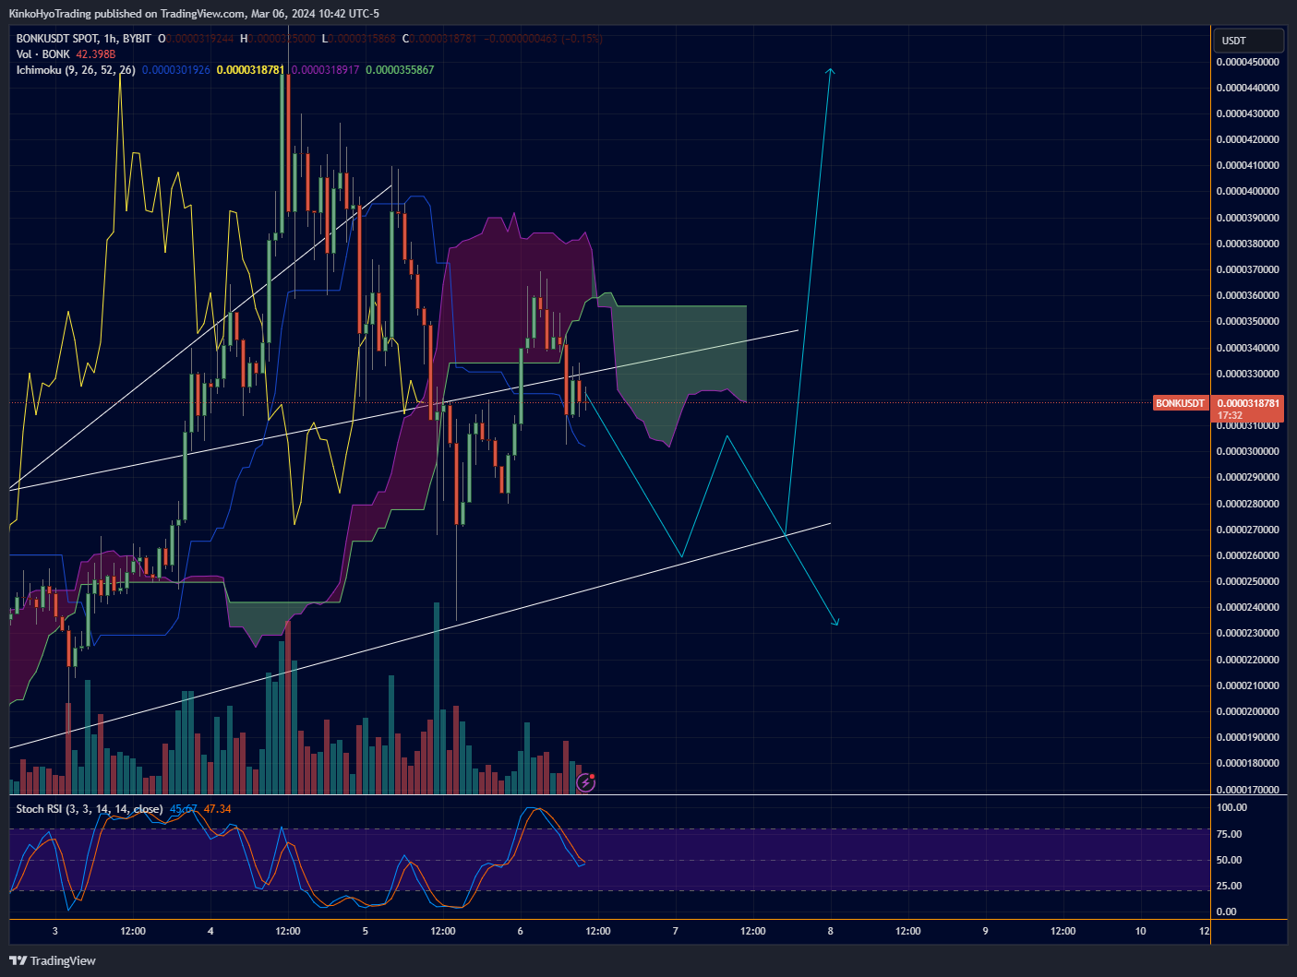
Task: Click the date label 6 on time axis
Action: pyautogui.click(x=521, y=931)
